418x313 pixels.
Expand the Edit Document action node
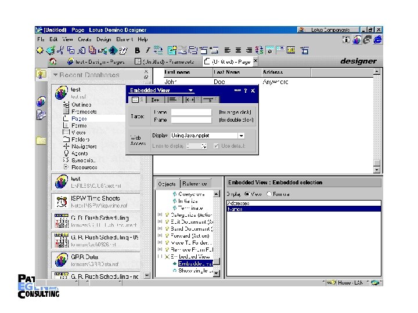[160, 221]
